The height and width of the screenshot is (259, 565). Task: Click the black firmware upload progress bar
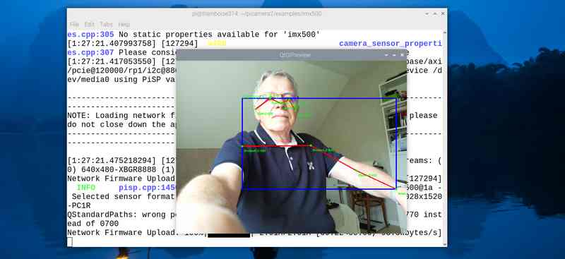[228, 235]
